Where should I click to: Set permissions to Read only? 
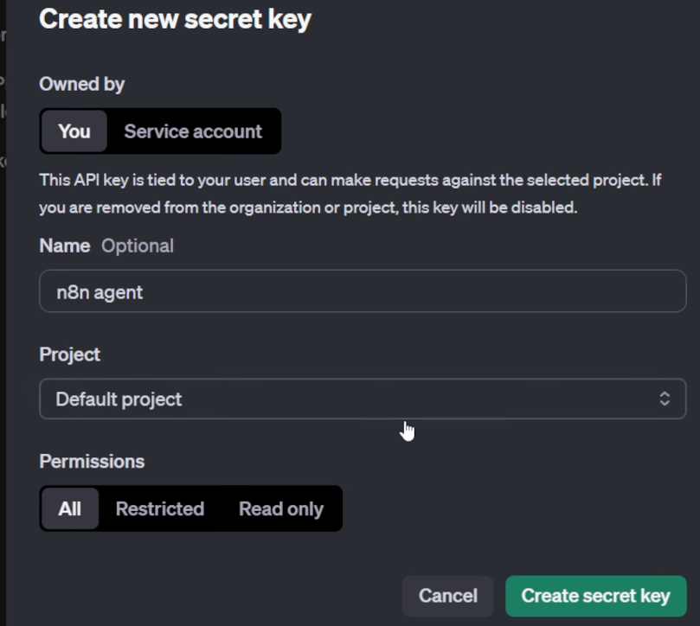[x=280, y=508]
